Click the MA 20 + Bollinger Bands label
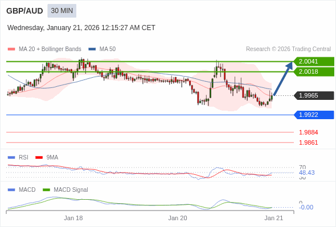The width and height of the screenshot is (336, 227). (50, 49)
